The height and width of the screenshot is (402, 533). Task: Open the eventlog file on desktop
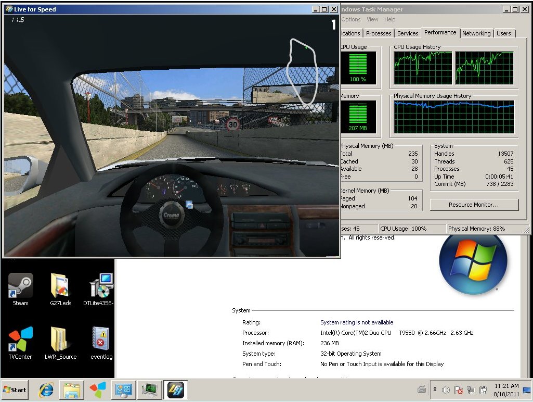(x=101, y=343)
